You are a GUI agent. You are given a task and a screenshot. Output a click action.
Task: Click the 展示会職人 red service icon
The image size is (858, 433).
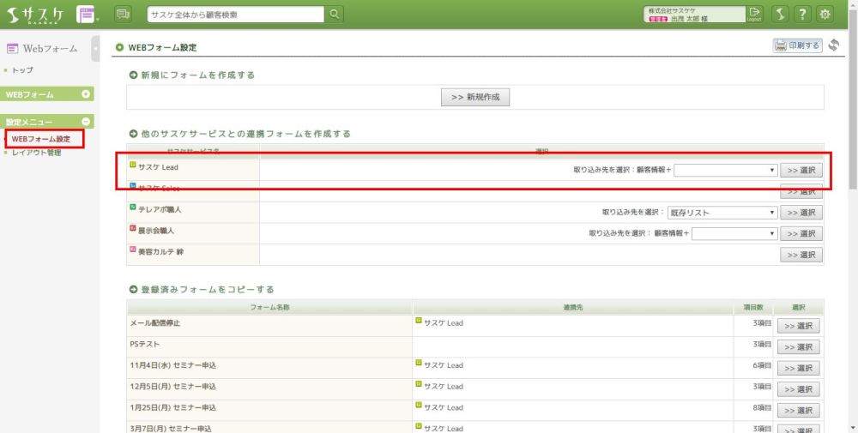(x=132, y=229)
